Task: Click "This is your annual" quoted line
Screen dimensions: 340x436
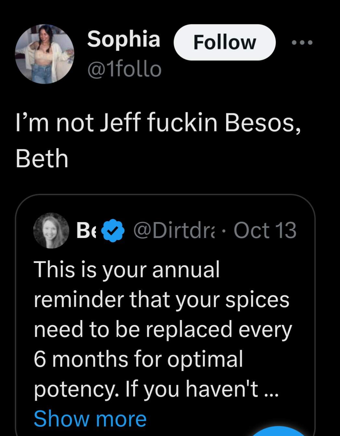Action: coord(127,269)
